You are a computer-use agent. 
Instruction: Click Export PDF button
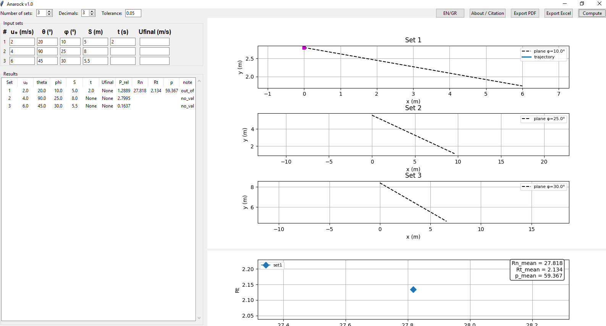point(525,13)
